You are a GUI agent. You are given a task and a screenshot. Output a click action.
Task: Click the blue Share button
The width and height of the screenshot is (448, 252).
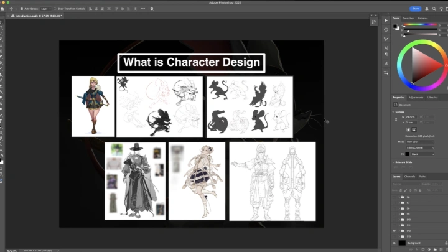click(x=416, y=9)
